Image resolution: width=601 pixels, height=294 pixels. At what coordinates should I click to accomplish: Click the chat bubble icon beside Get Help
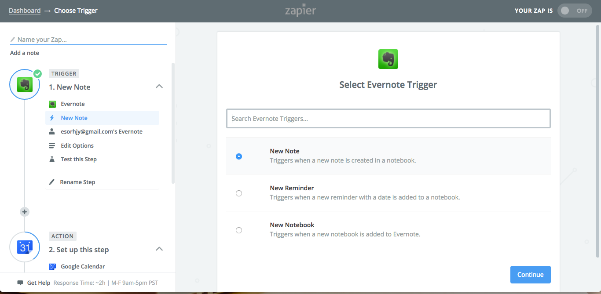20,283
